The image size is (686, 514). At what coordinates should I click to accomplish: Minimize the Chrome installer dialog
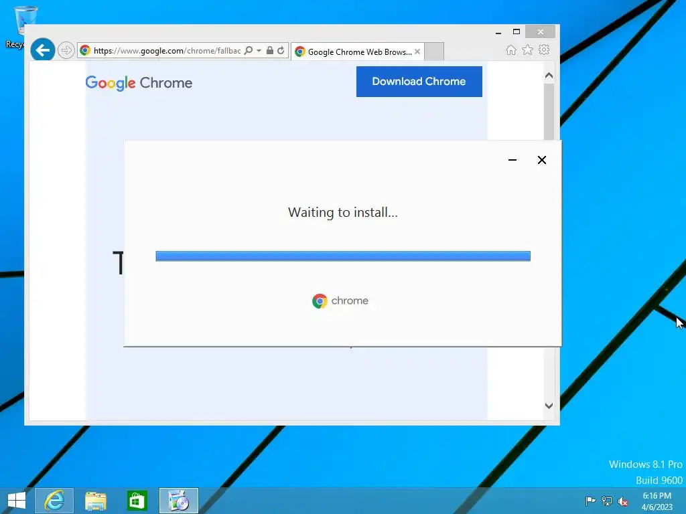(x=512, y=160)
